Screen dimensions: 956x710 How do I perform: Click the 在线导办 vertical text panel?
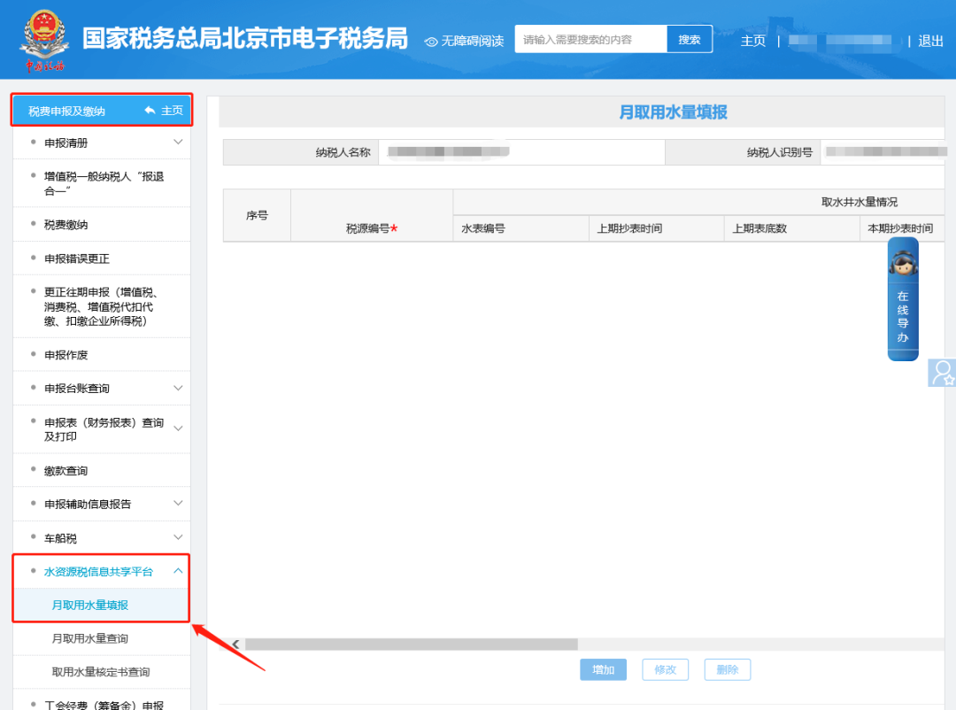[x=903, y=317]
